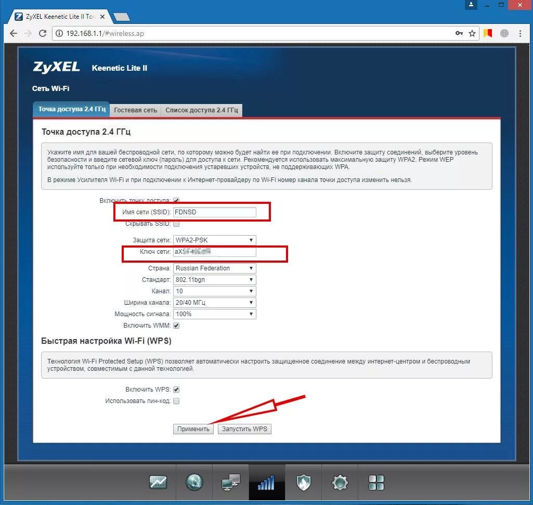Click the Chrome user profile icon
Image resolution: width=533 pixels, height=505 pixels.
pos(471,5)
